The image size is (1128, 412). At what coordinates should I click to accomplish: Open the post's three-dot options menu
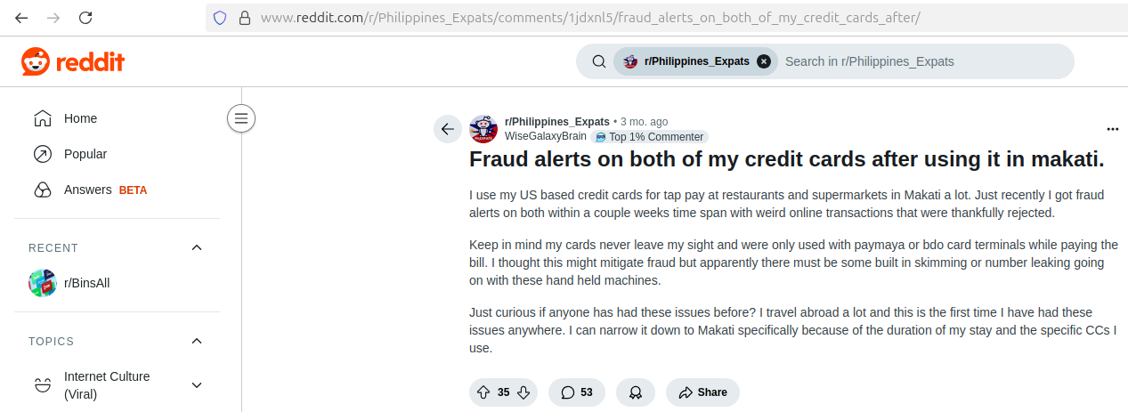pos(1112,129)
